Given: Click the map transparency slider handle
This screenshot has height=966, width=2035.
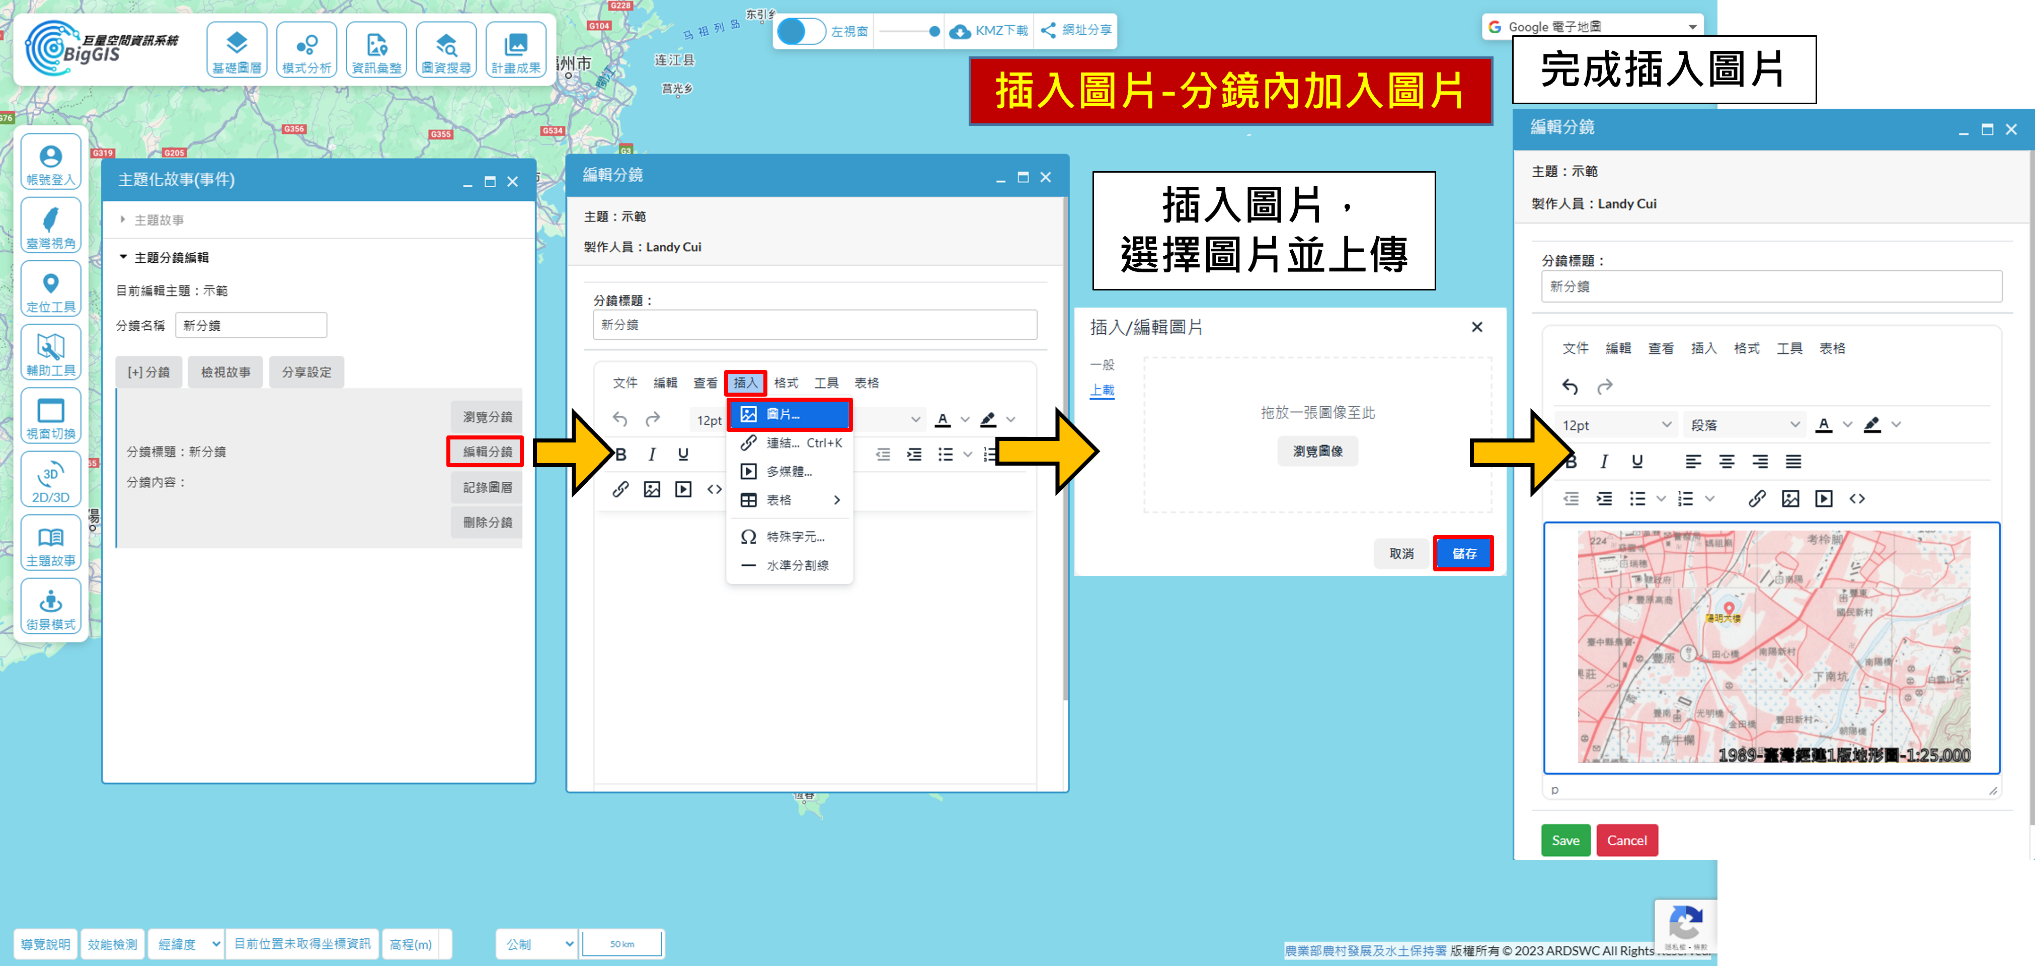Looking at the screenshot, I should point(934,32).
